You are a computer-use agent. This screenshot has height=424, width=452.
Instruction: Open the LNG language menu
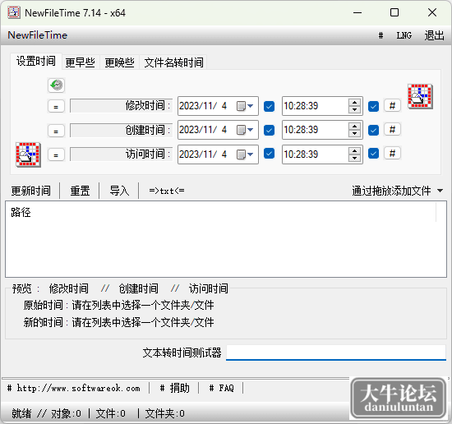coord(404,35)
